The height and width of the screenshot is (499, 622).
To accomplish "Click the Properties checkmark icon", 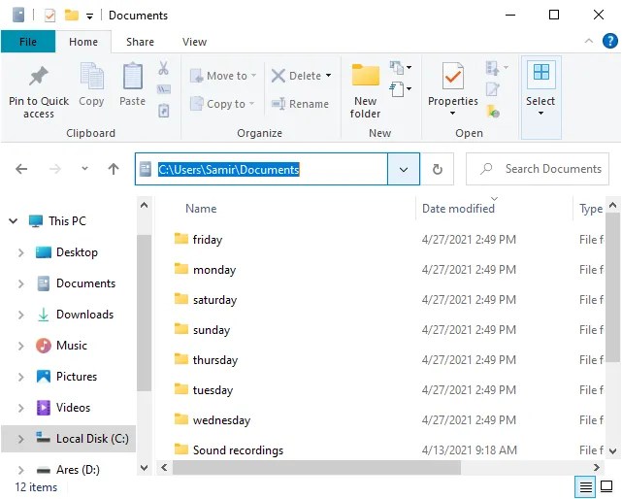I will 453,76.
